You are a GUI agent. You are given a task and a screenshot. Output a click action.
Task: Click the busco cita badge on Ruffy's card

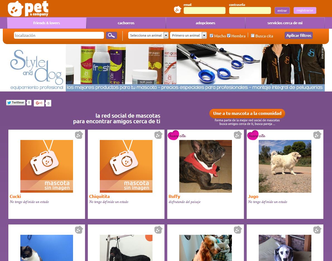point(177,135)
